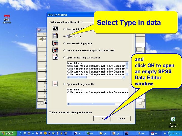Select row 12 header in Data Editor
Image resolution: width=182 pixels, height=136 pixels.
tap(42, 90)
